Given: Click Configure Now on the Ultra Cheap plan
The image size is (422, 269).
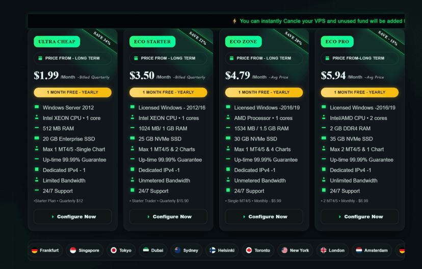Looking at the screenshot, I should pos(72,217).
